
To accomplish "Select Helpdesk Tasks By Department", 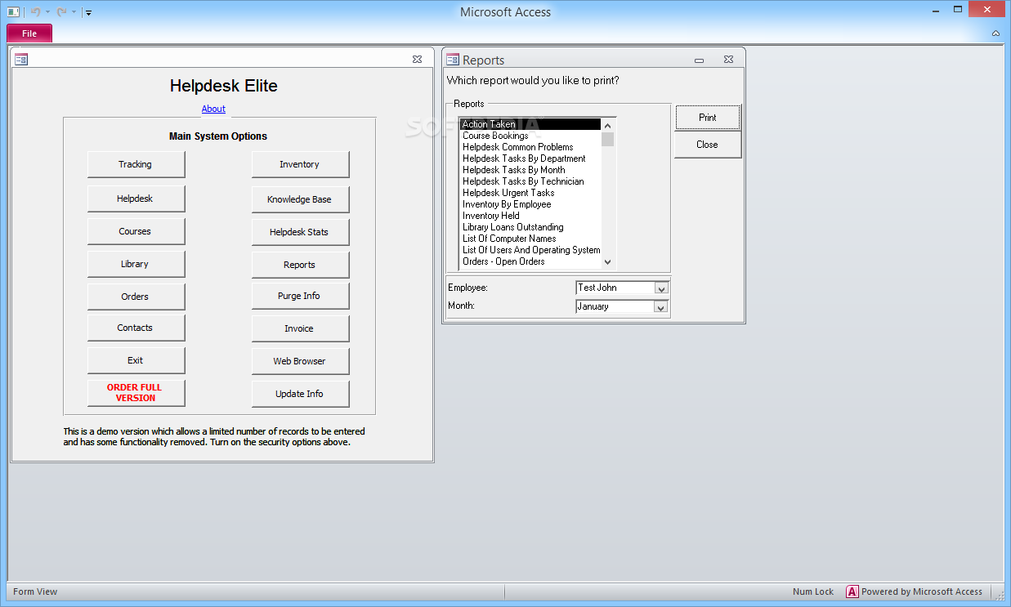I will (x=530, y=158).
